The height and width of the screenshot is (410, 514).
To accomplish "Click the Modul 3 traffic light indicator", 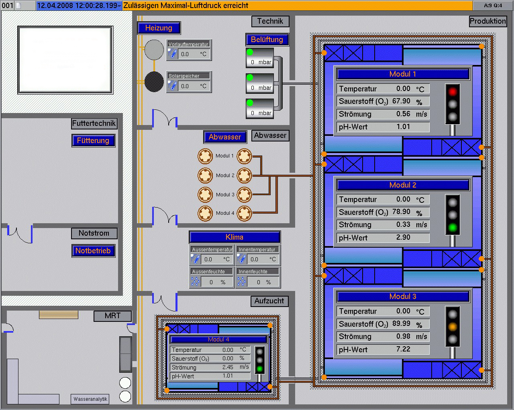I will 453,327.
